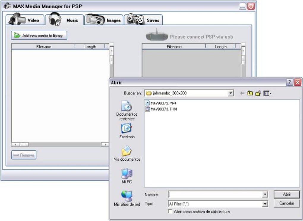Open Mis documentos folder shortcut
The width and height of the screenshot is (303, 221).
tap(127, 154)
